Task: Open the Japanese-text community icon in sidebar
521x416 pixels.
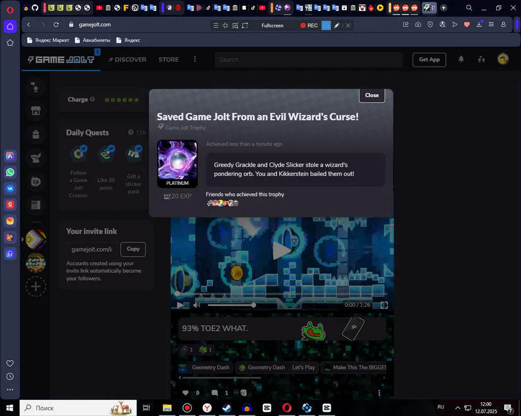Action: (x=36, y=263)
